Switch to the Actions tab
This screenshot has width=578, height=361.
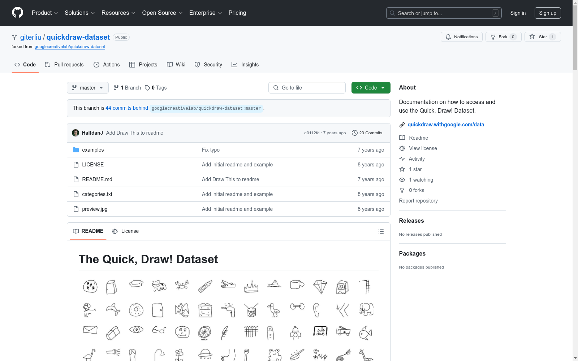[x=107, y=65]
